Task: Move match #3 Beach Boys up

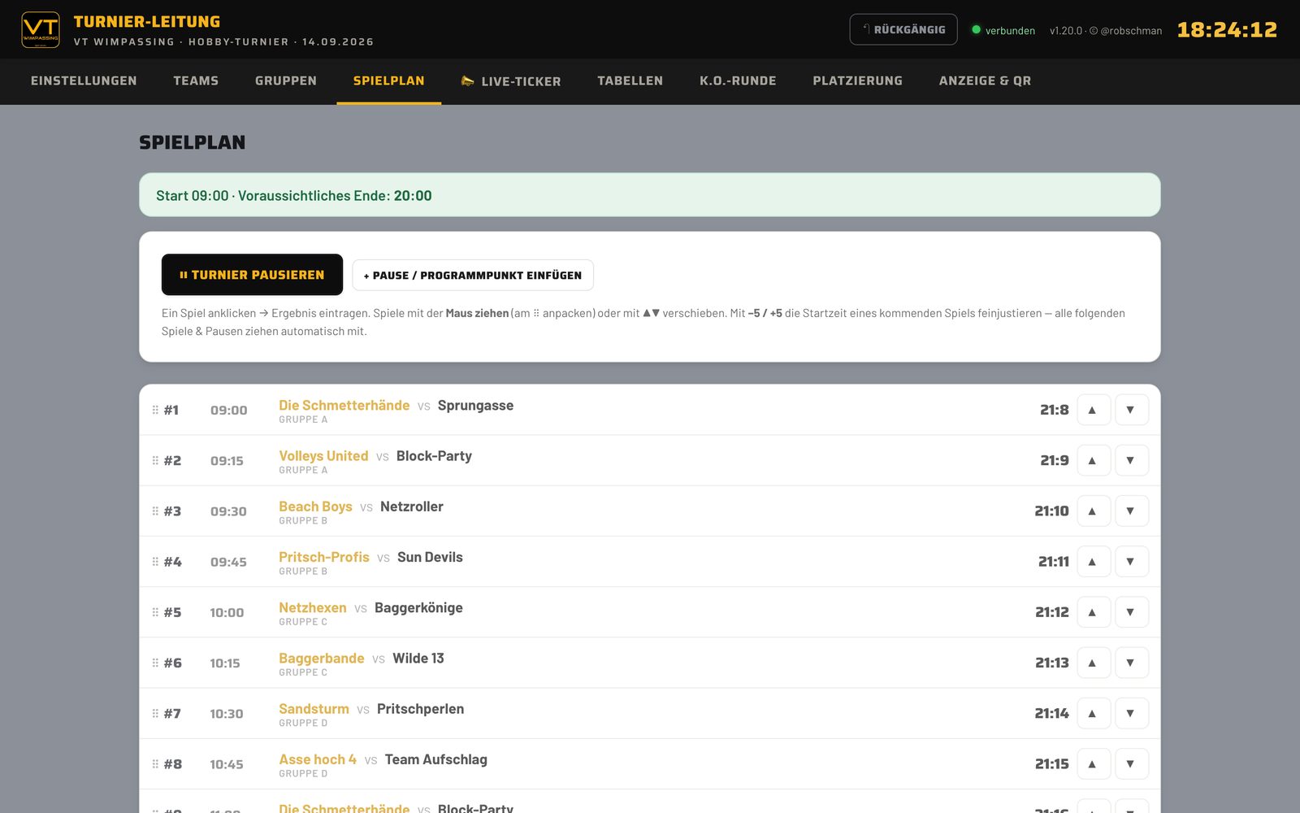Action: (x=1093, y=511)
